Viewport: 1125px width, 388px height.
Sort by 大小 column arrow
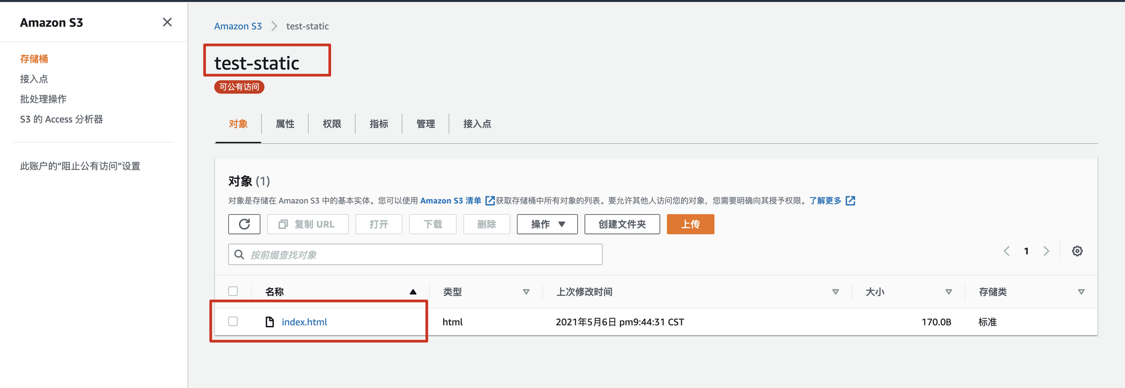948,292
